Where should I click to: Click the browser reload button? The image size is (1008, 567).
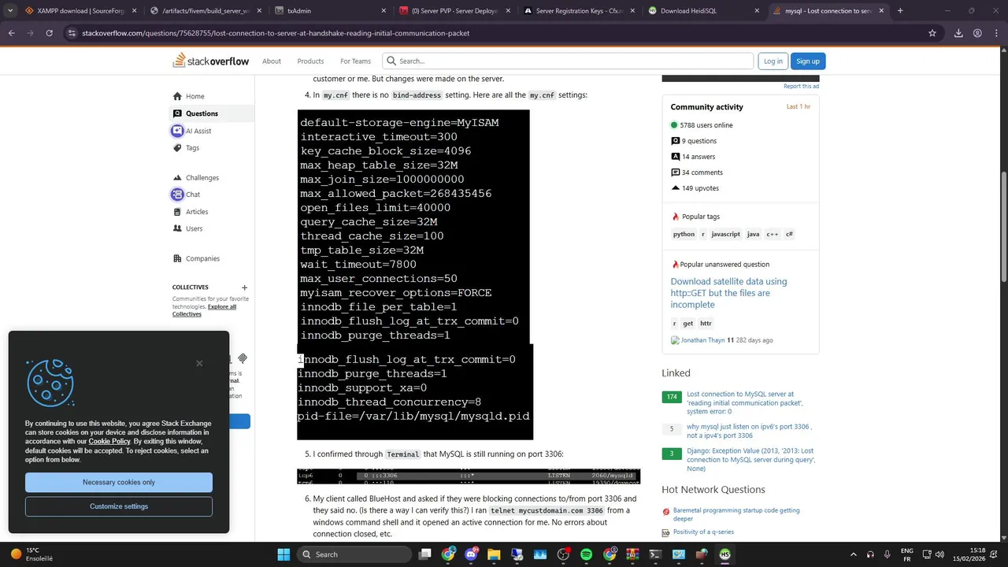49,33
